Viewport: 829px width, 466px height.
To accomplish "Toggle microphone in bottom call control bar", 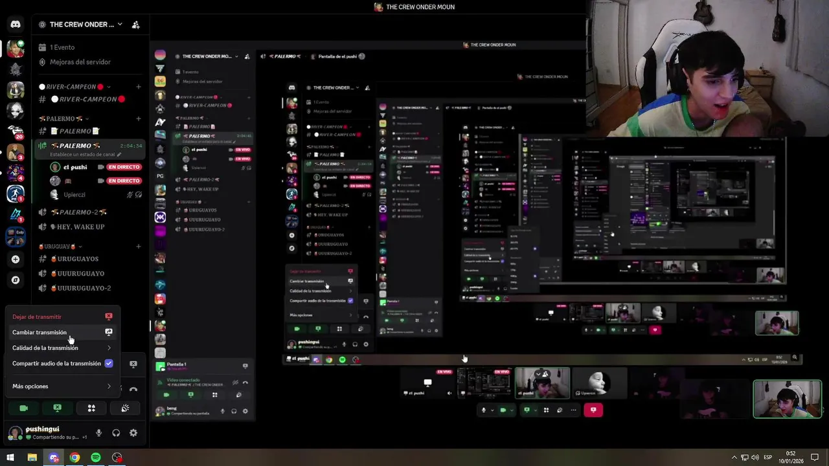I will pyautogui.click(x=484, y=410).
